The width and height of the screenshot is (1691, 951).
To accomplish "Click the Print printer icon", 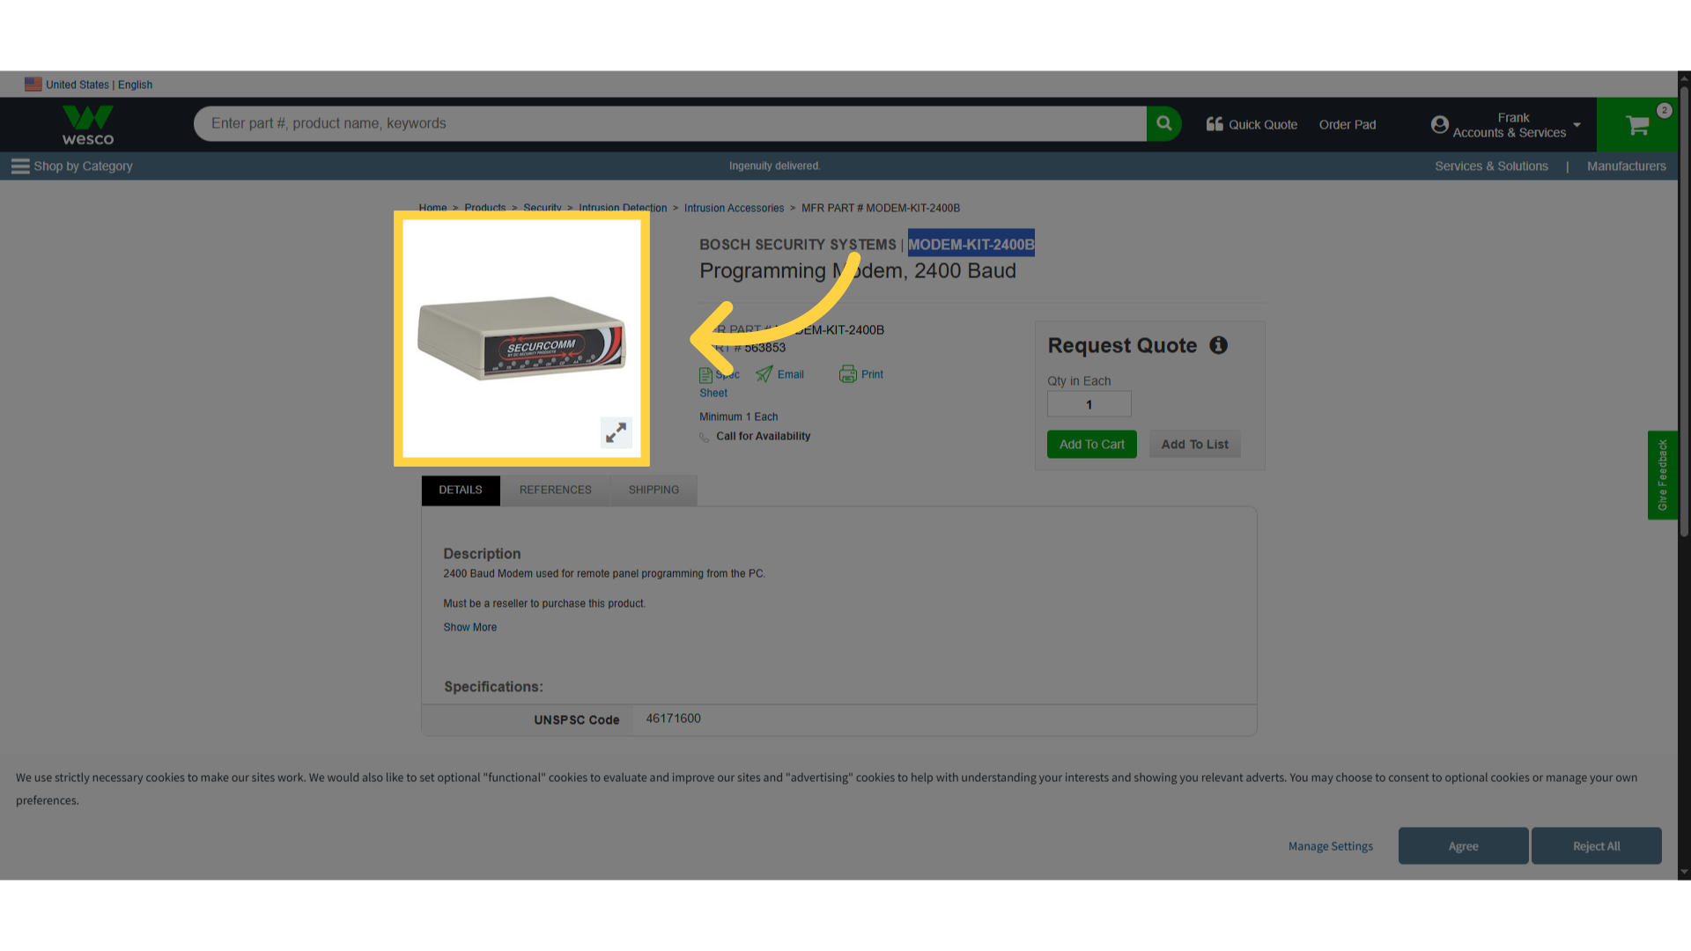I will pos(848,374).
